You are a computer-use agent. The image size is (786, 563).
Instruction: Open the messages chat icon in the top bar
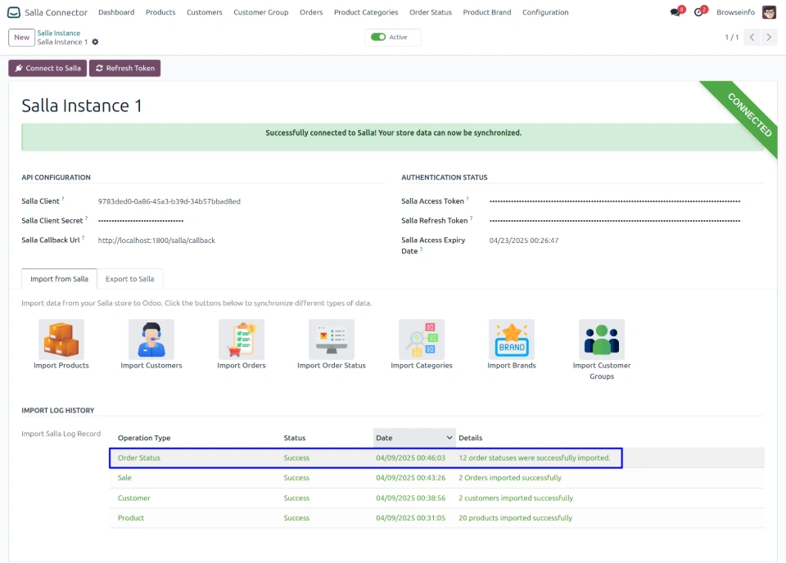coord(675,12)
